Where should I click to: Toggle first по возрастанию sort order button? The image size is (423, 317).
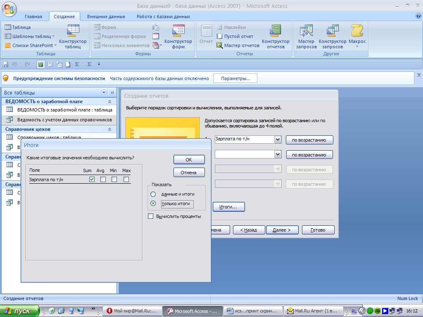(x=309, y=140)
